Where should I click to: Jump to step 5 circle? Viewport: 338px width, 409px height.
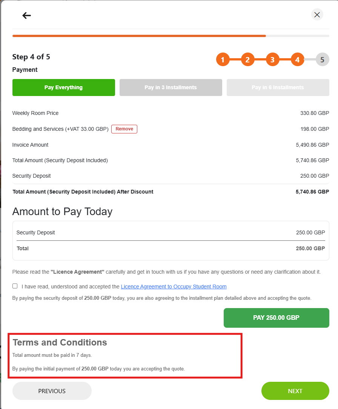click(323, 59)
